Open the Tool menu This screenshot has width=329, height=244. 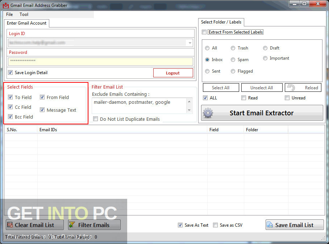click(x=24, y=14)
